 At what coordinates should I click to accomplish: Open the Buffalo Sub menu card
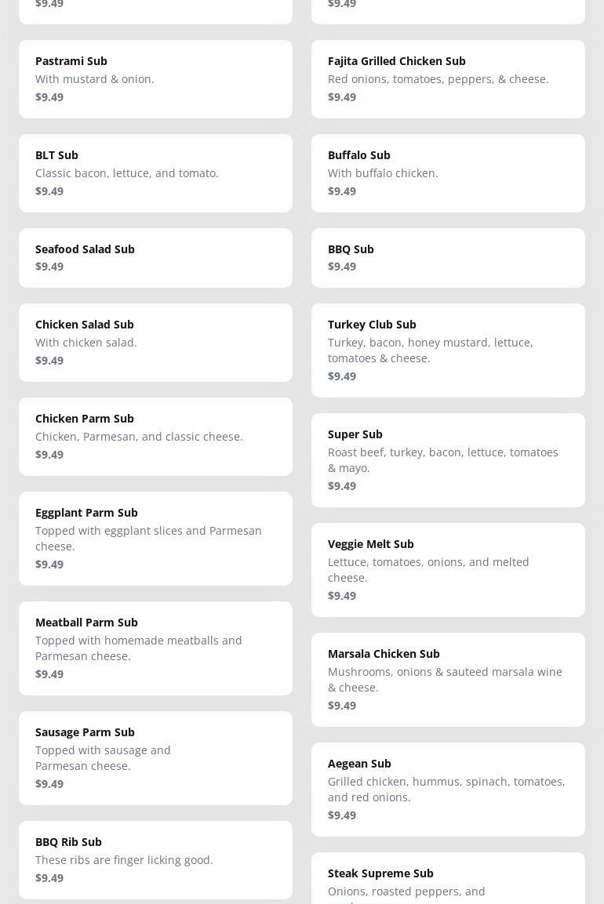click(448, 172)
